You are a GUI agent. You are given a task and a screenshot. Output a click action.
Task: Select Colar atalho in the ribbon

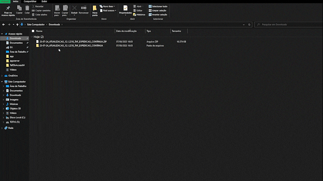click(x=40, y=15)
